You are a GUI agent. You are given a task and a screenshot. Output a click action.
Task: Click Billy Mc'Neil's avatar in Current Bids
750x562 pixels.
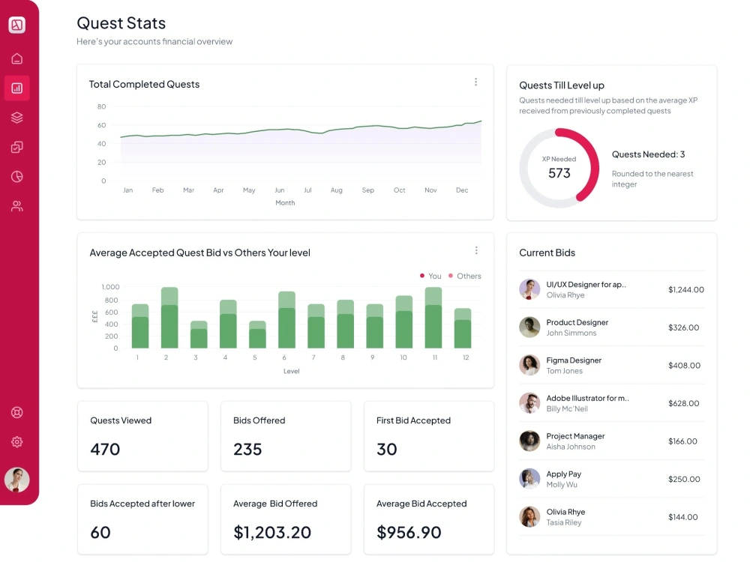529,403
